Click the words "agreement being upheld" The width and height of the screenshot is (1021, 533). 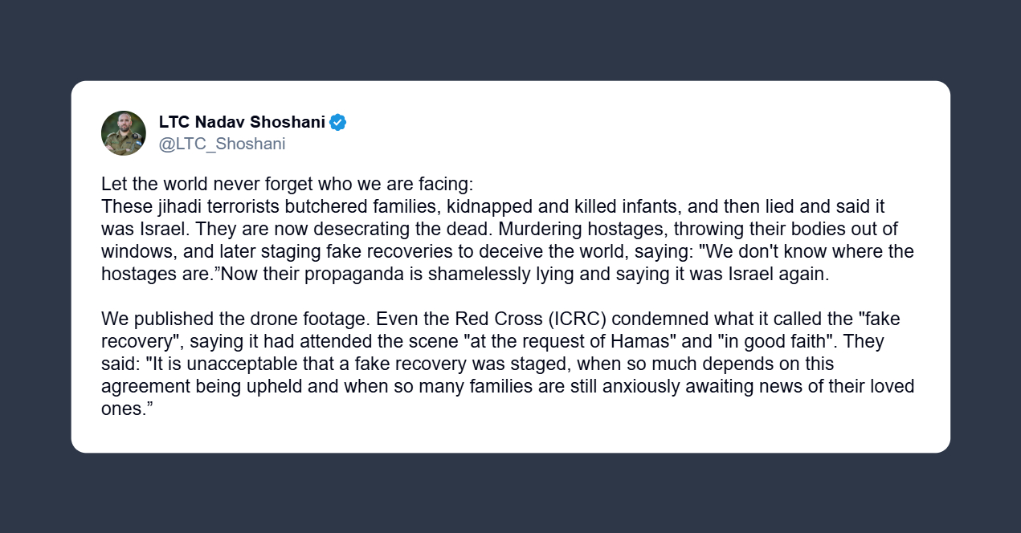(196, 386)
